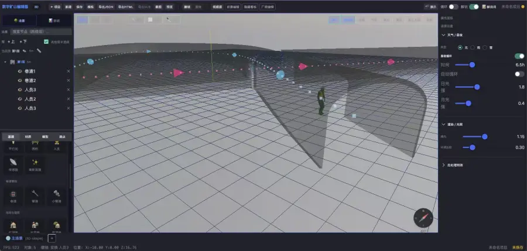Collapse the 第1层 tree node arrow

[5, 62]
